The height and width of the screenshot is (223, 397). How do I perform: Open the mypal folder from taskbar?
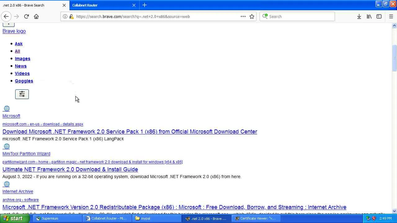(157, 218)
